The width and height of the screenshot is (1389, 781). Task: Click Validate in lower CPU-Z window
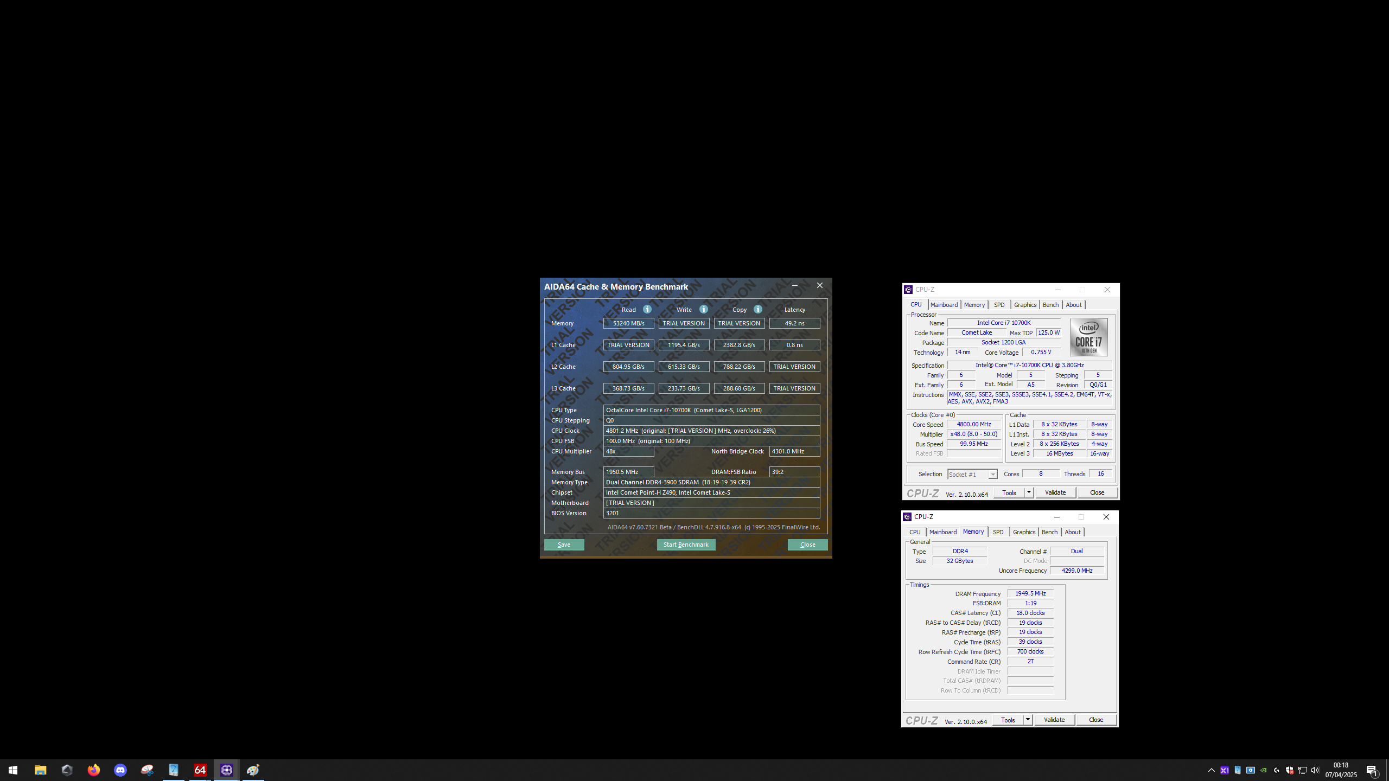coord(1054,720)
